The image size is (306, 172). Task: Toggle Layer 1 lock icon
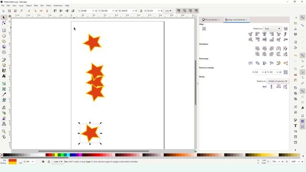[49, 161]
